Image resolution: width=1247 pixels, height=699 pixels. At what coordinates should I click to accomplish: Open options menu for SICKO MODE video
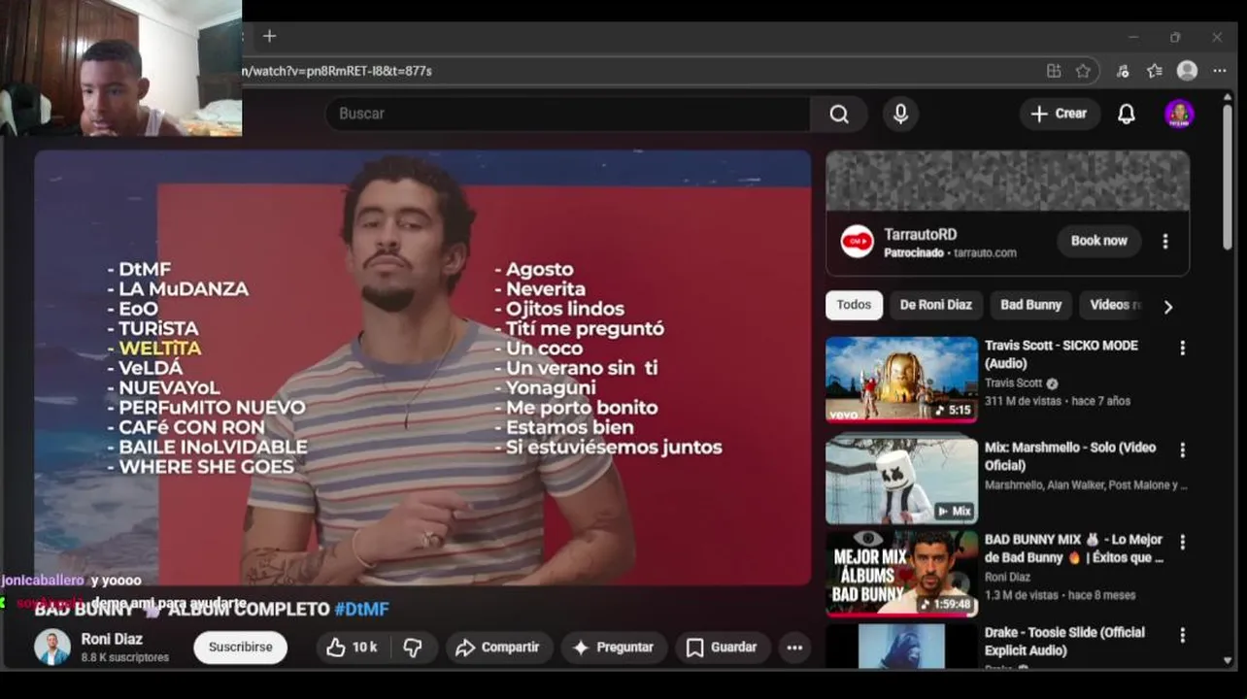click(x=1182, y=348)
